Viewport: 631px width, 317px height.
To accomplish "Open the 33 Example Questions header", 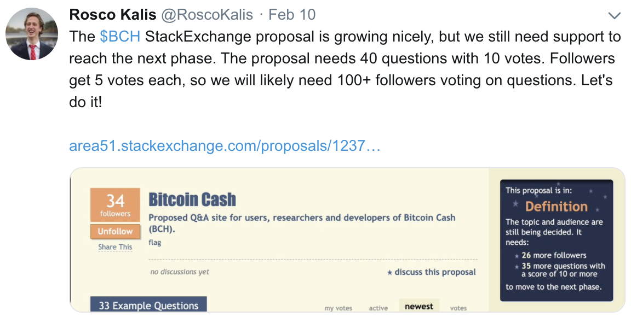I will click(x=148, y=305).
